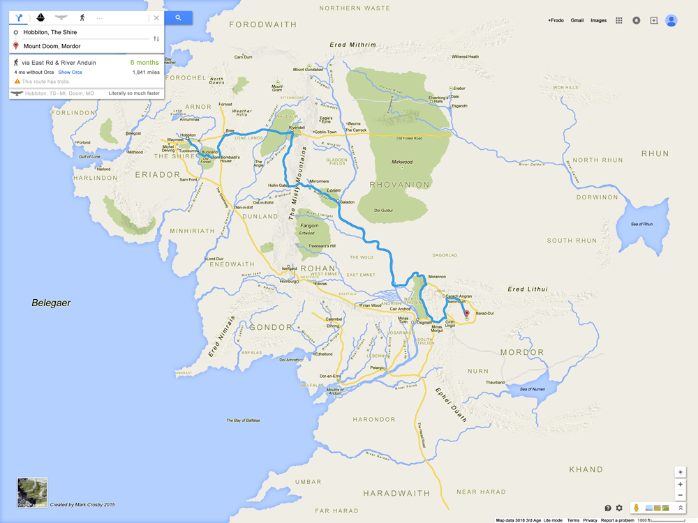The height and width of the screenshot is (523, 698).
Task: Open the notifications bell icon
Action: [x=637, y=20]
